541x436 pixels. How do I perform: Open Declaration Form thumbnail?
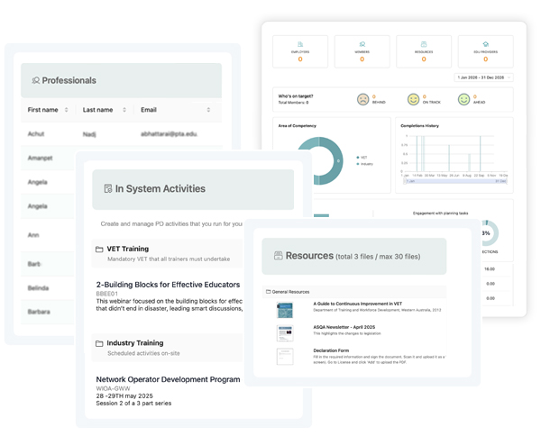pyautogui.click(x=285, y=357)
